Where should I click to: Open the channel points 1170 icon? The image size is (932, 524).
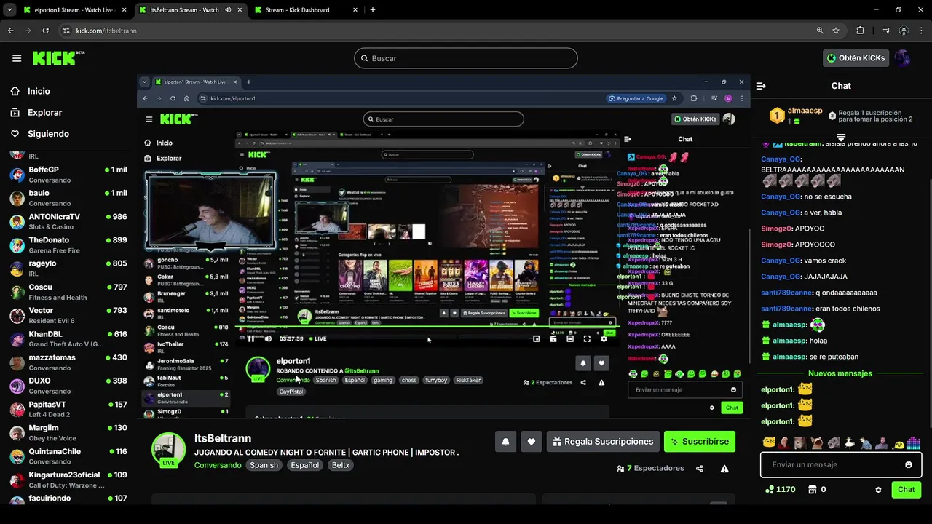pos(770,490)
